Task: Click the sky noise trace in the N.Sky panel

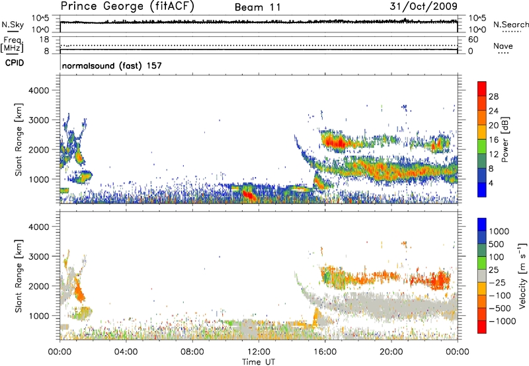Action: 259,22
